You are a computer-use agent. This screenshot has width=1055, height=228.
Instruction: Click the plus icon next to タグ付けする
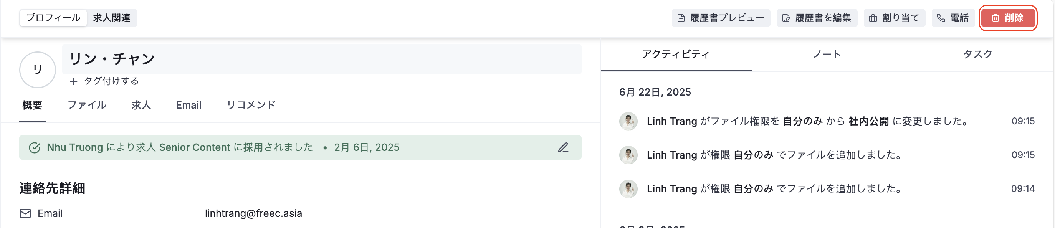point(74,81)
